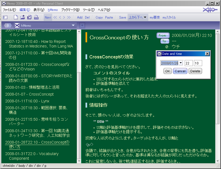Click the hexagon icon left of hMemo selector
This screenshot has width=221, height=169.
coord(8,25)
